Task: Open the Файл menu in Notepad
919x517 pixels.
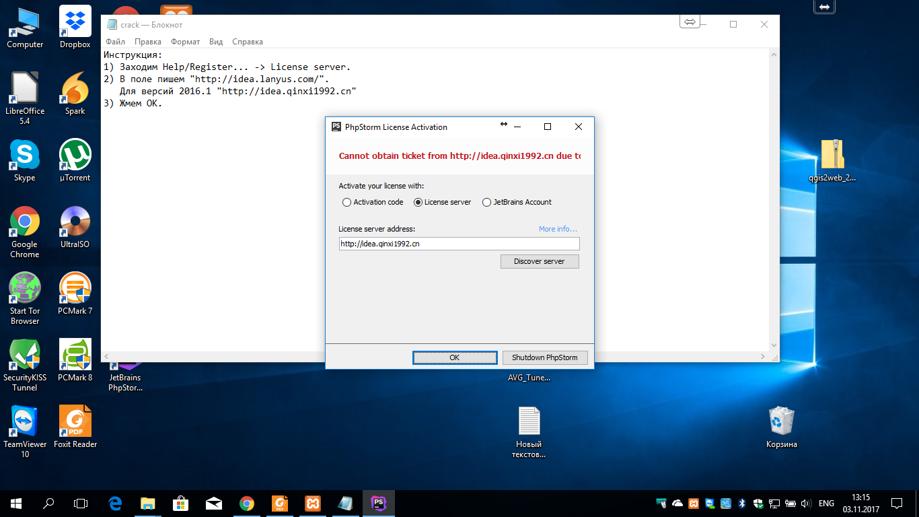Action: 115,42
